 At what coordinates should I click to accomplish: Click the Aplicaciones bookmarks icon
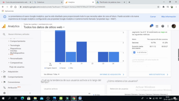(x=3, y=11)
